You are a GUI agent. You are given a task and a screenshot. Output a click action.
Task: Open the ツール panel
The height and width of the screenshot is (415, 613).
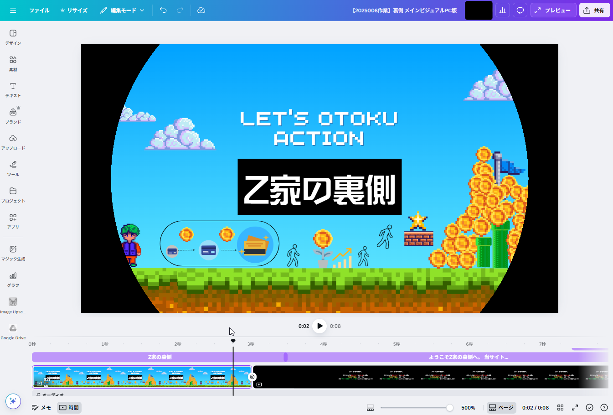coord(13,168)
